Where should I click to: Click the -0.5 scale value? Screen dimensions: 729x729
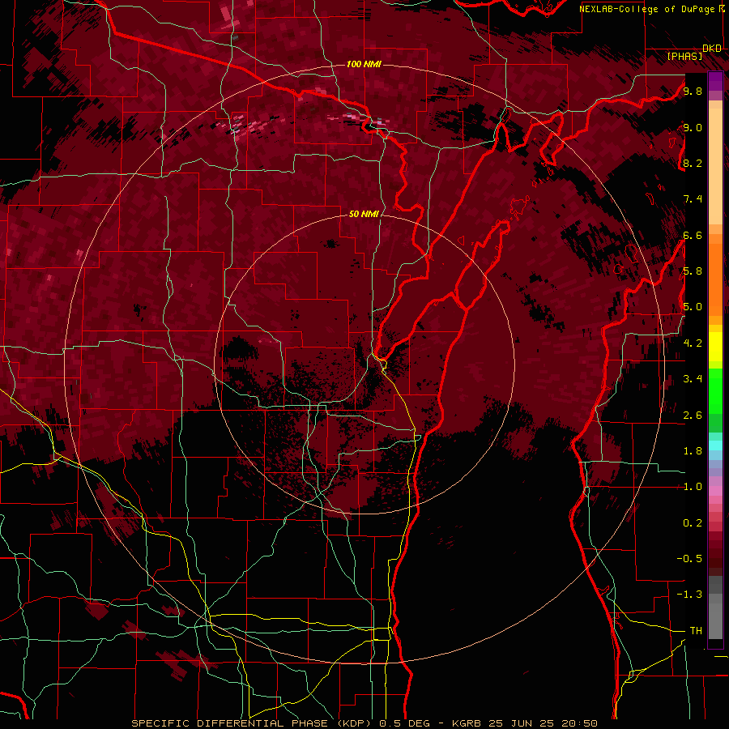(690, 558)
